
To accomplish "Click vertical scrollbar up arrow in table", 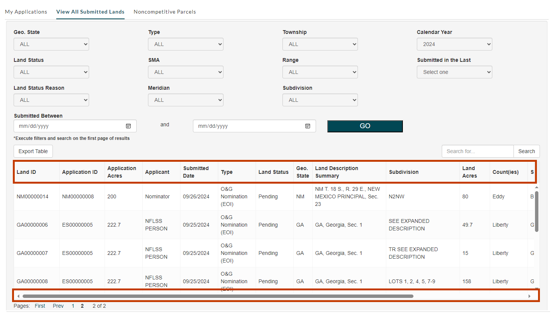I will click(537, 187).
